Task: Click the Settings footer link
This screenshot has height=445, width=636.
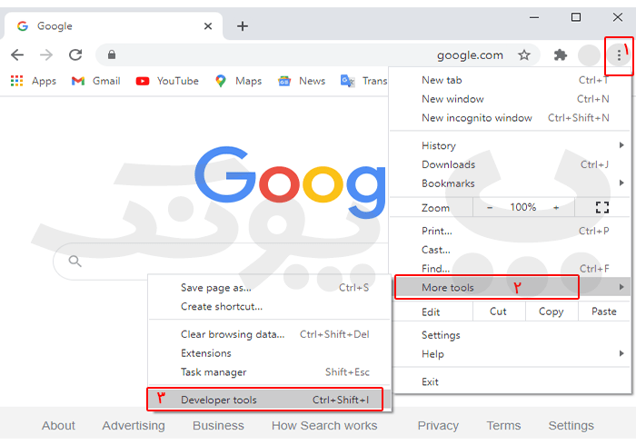Action: click(x=571, y=426)
